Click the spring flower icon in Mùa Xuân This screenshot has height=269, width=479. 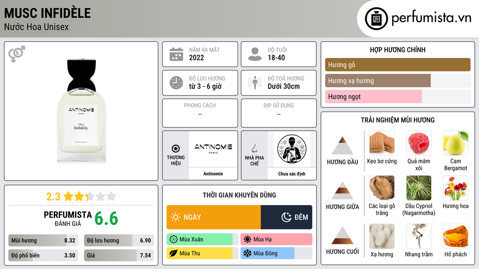[x=174, y=240]
